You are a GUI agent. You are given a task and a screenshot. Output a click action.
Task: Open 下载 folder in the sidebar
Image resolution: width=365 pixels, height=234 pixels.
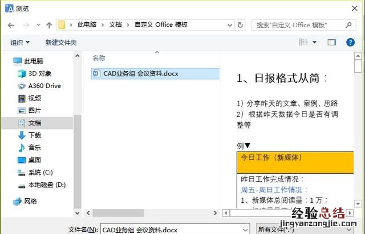pos(30,135)
